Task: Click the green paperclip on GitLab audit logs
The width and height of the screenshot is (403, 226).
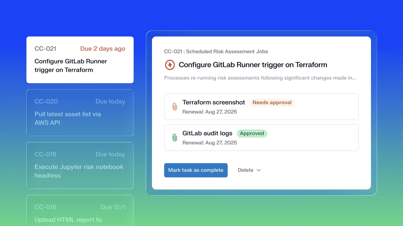Action: point(175,138)
